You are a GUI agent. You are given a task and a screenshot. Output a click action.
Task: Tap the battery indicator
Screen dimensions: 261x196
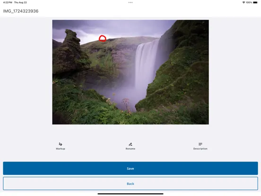255,2
